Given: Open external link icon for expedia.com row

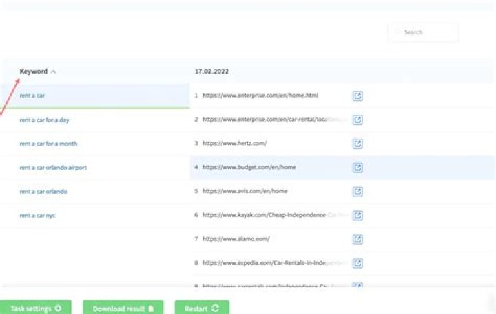Looking at the screenshot, I should [x=358, y=263].
